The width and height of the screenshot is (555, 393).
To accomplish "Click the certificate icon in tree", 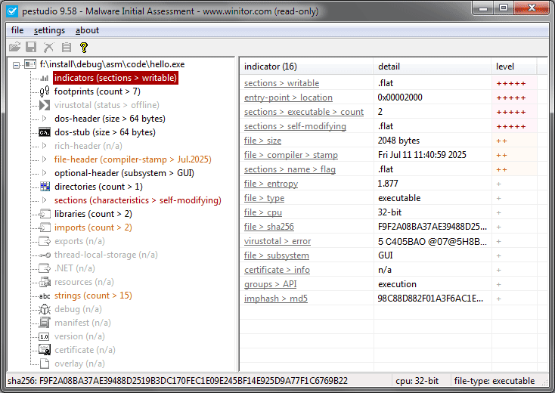I will (x=45, y=350).
